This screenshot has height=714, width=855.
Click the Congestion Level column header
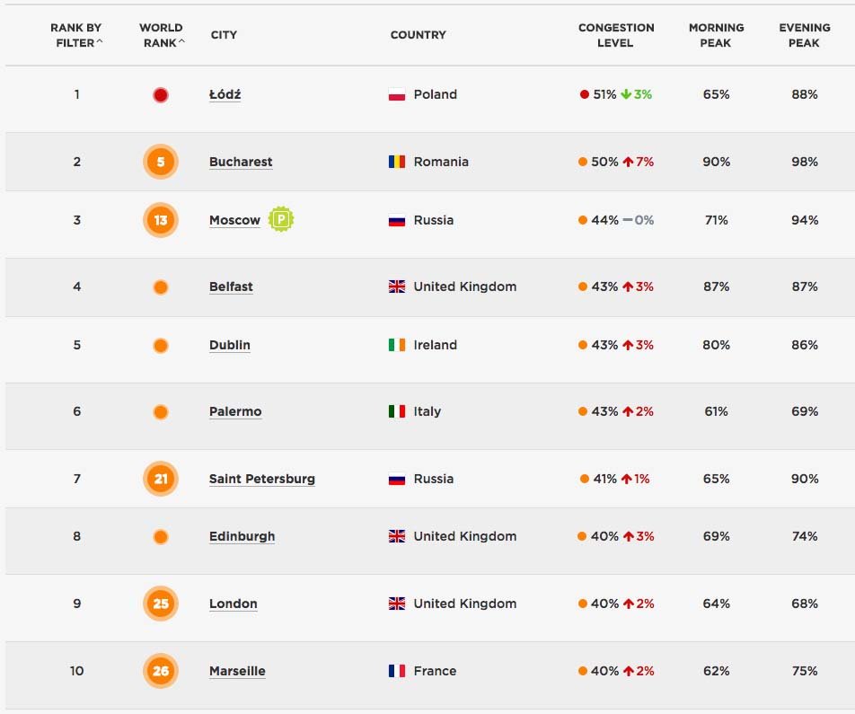(615, 35)
